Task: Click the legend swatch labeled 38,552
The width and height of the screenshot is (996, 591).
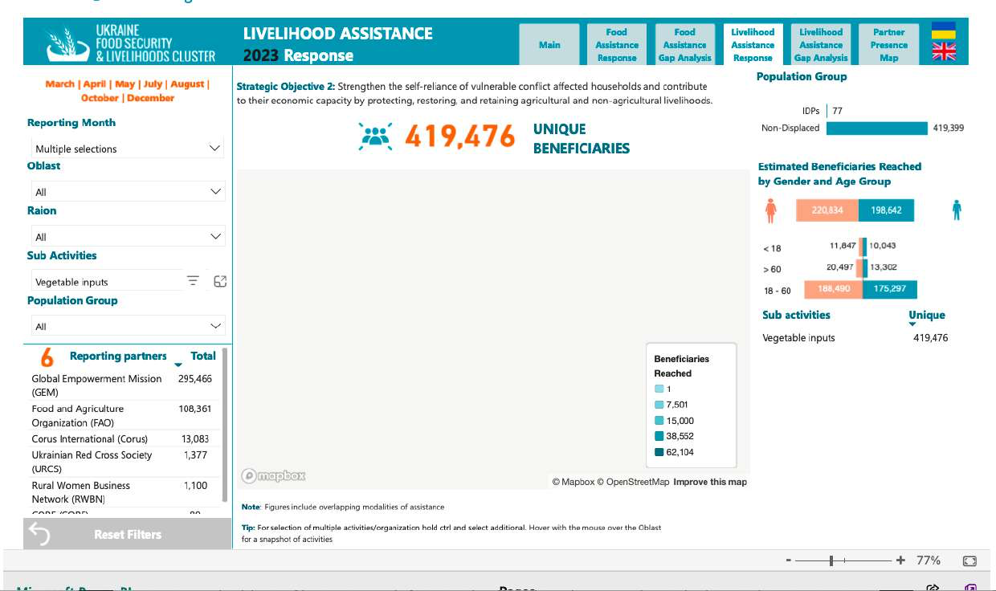Action: [x=659, y=436]
